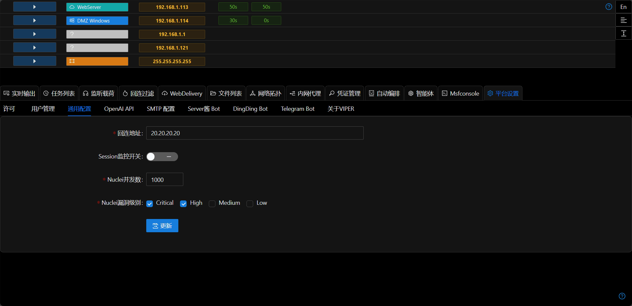632x306 pixels.
Task: Toggle the Session监控开关 switch
Action: (162, 156)
